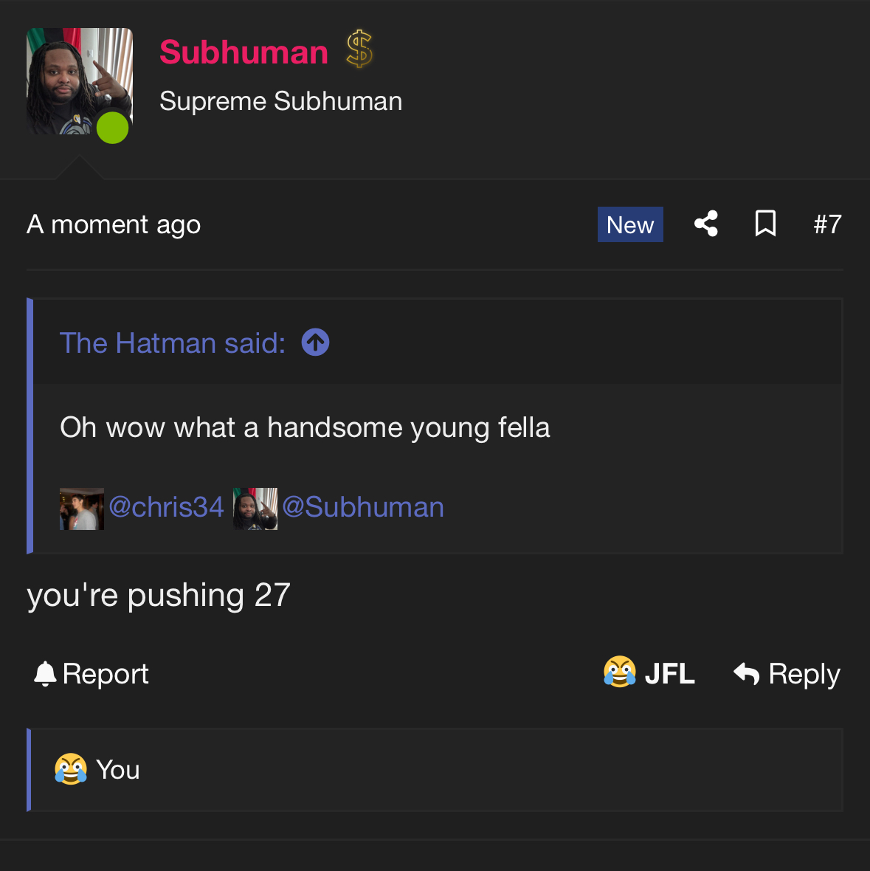Click the reaction emoji beside You
Viewport: 870px width, 871px height.
[x=71, y=769]
